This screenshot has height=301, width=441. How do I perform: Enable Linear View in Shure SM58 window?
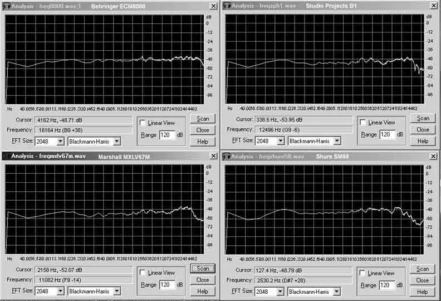(363, 273)
